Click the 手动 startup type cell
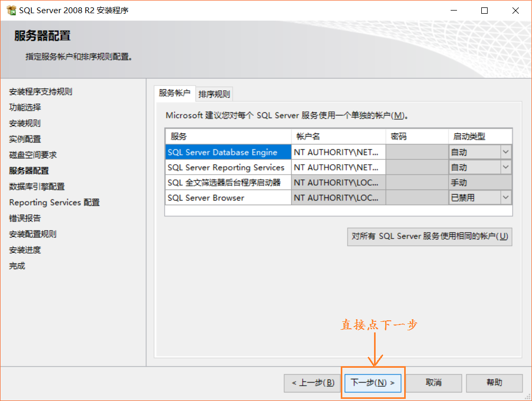The image size is (532, 401). [x=480, y=183]
